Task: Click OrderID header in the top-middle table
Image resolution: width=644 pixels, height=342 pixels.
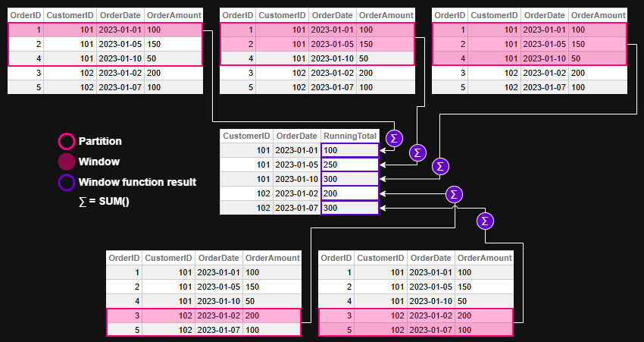Action: point(237,15)
